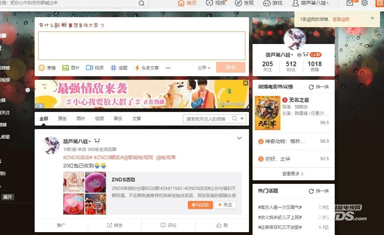
Task: Open the 无名之辈 movie title
Action: point(299,100)
